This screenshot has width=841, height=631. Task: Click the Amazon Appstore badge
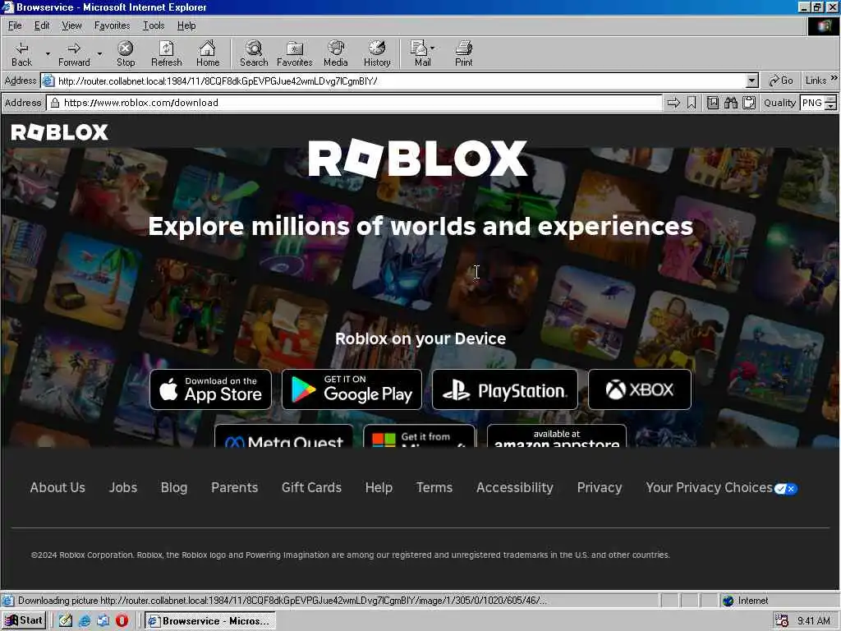coord(557,435)
